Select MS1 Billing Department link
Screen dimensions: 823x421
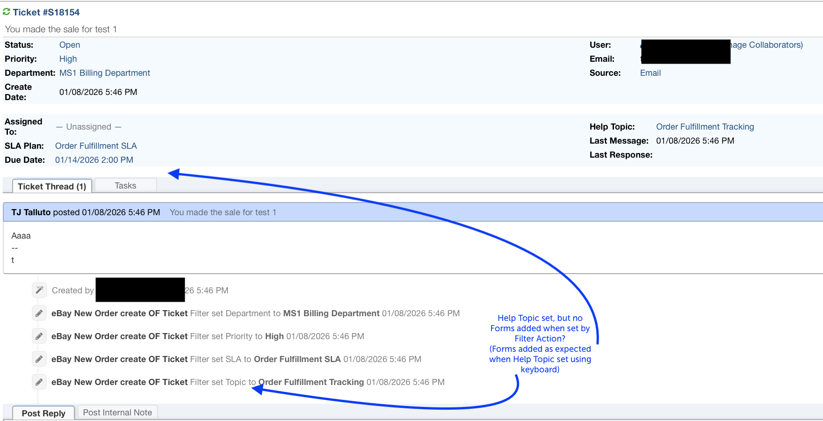105,73
